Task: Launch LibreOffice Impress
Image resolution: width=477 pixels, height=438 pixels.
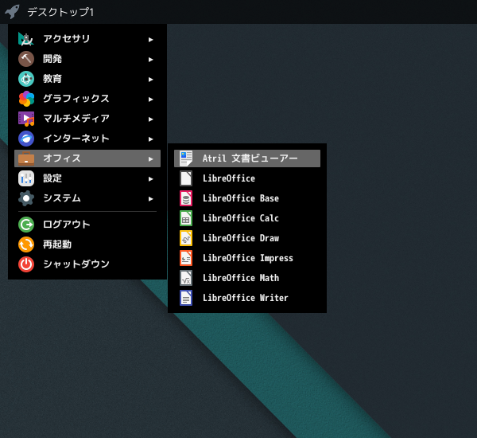Action: [x=247, y=258]
